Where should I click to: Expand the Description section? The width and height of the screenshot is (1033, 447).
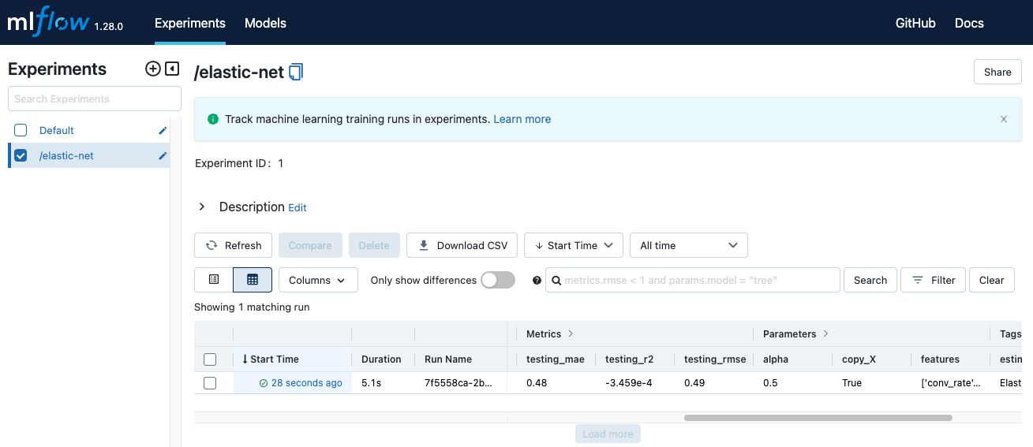(x=202, y=207)
